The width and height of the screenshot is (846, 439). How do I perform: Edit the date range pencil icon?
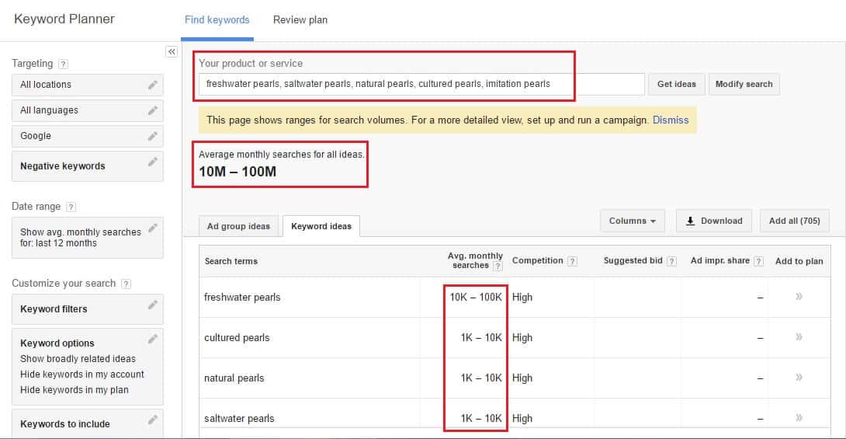[153, 228]
